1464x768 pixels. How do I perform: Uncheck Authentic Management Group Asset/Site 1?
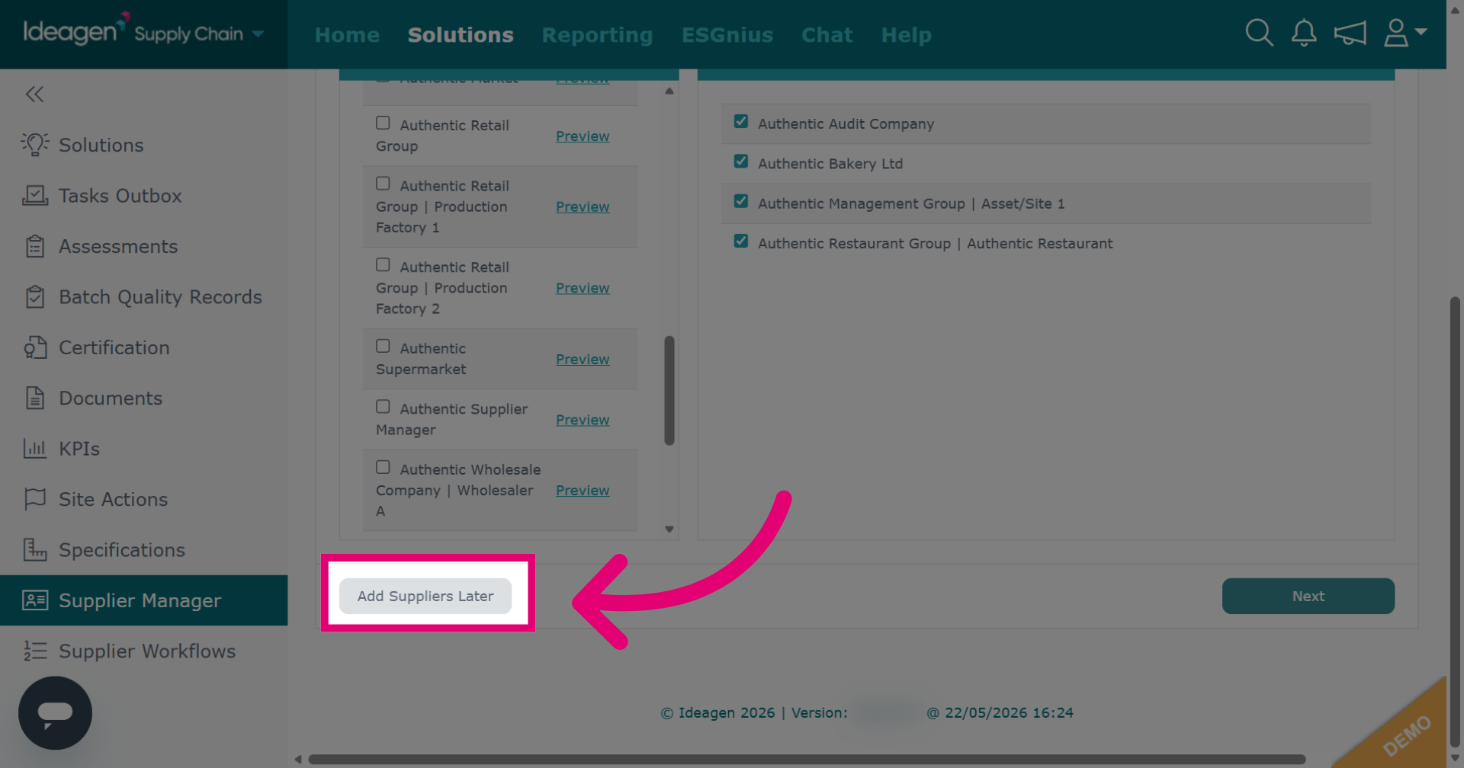click(x=740, y=201)
